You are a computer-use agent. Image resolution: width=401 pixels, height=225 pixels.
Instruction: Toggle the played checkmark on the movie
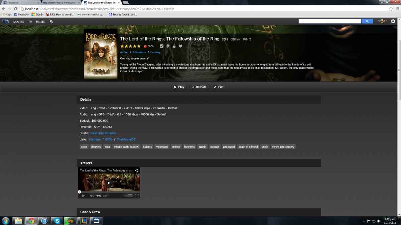point(162,46)
